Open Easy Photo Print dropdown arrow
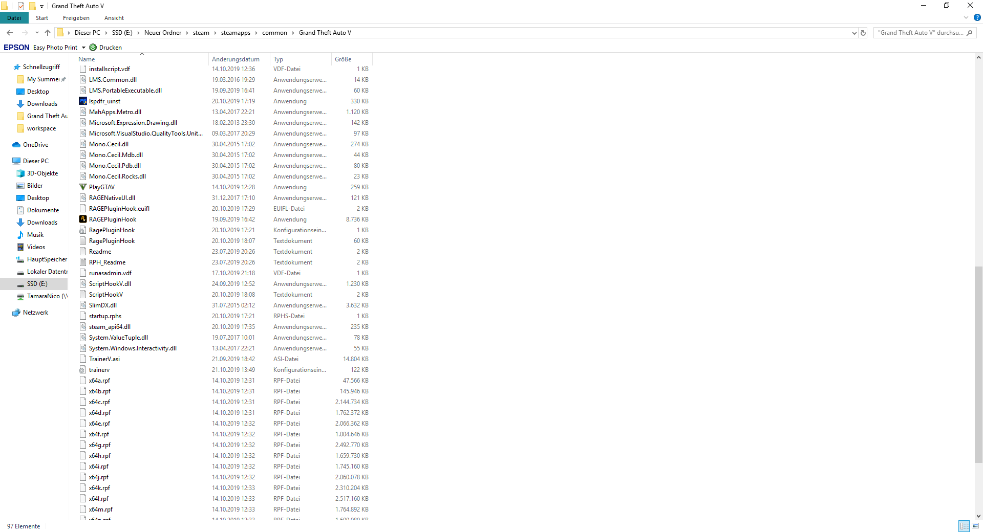The width and height of the screenshot is (983, 532). tap(83, 48)
